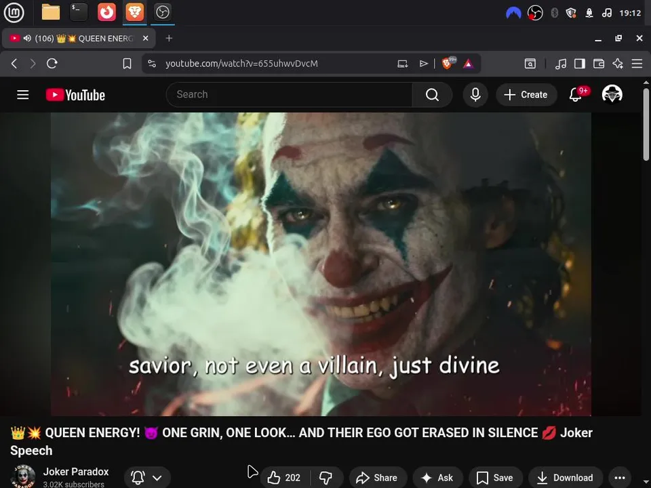Viewport: 651px width, 488px height.
Task: Open the music note sound tray icon
Action: (x=606, y=14)
